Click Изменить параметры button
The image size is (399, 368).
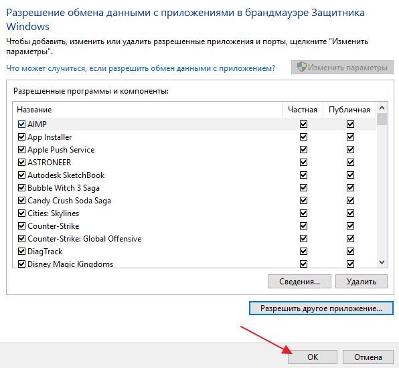pyautogui.click(x=342, y=68)
